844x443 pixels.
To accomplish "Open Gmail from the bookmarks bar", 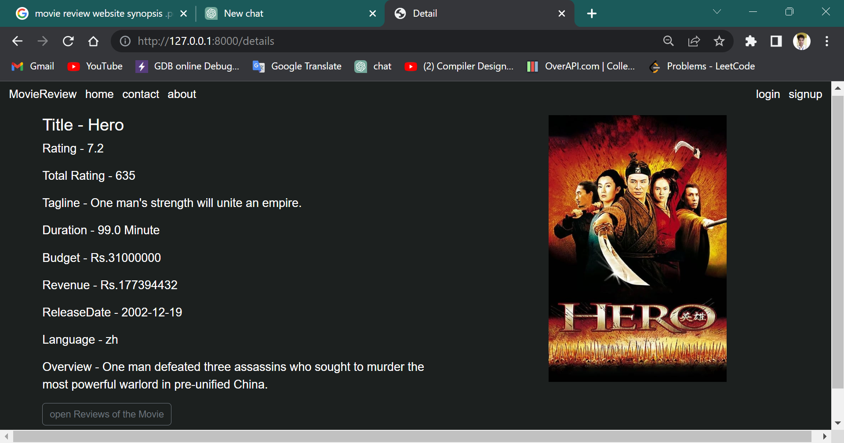I will [33, 66].
